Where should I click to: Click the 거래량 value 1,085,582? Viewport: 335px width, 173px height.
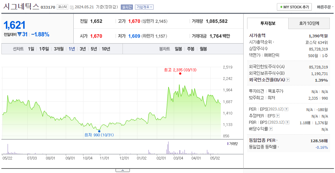[x=217, y=21]
